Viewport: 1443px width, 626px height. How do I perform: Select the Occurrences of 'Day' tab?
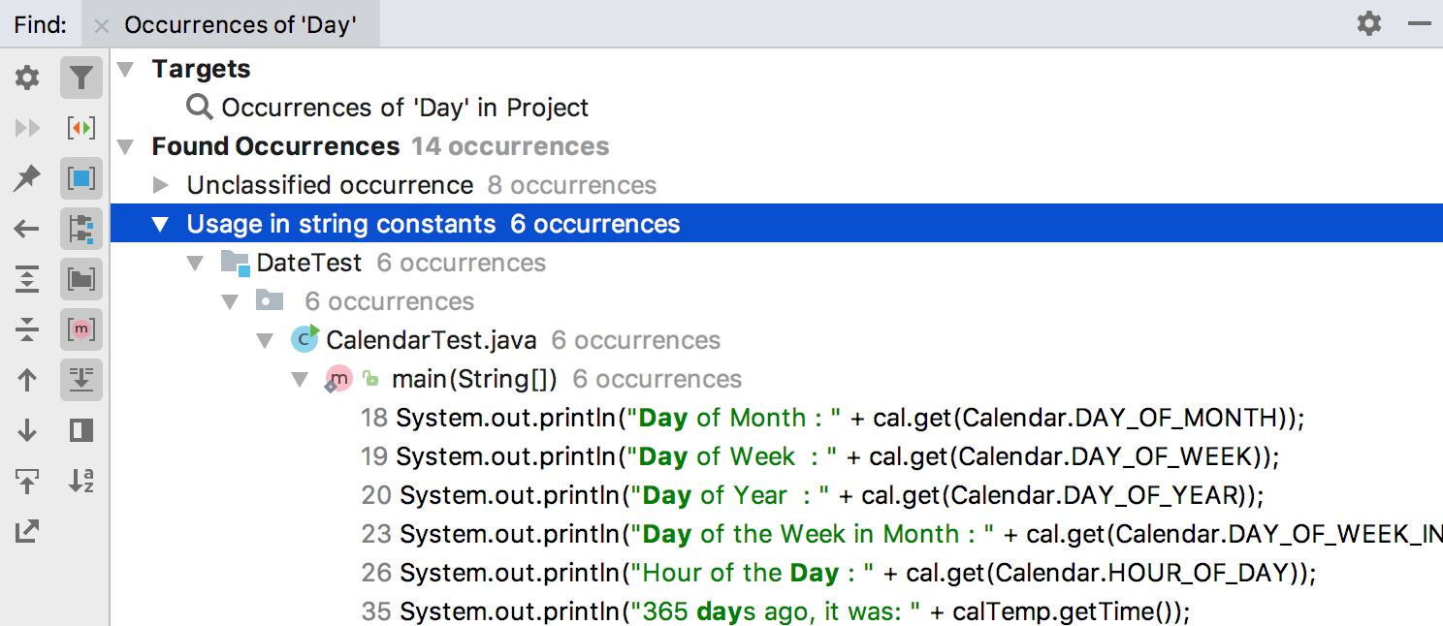(240, 24)
